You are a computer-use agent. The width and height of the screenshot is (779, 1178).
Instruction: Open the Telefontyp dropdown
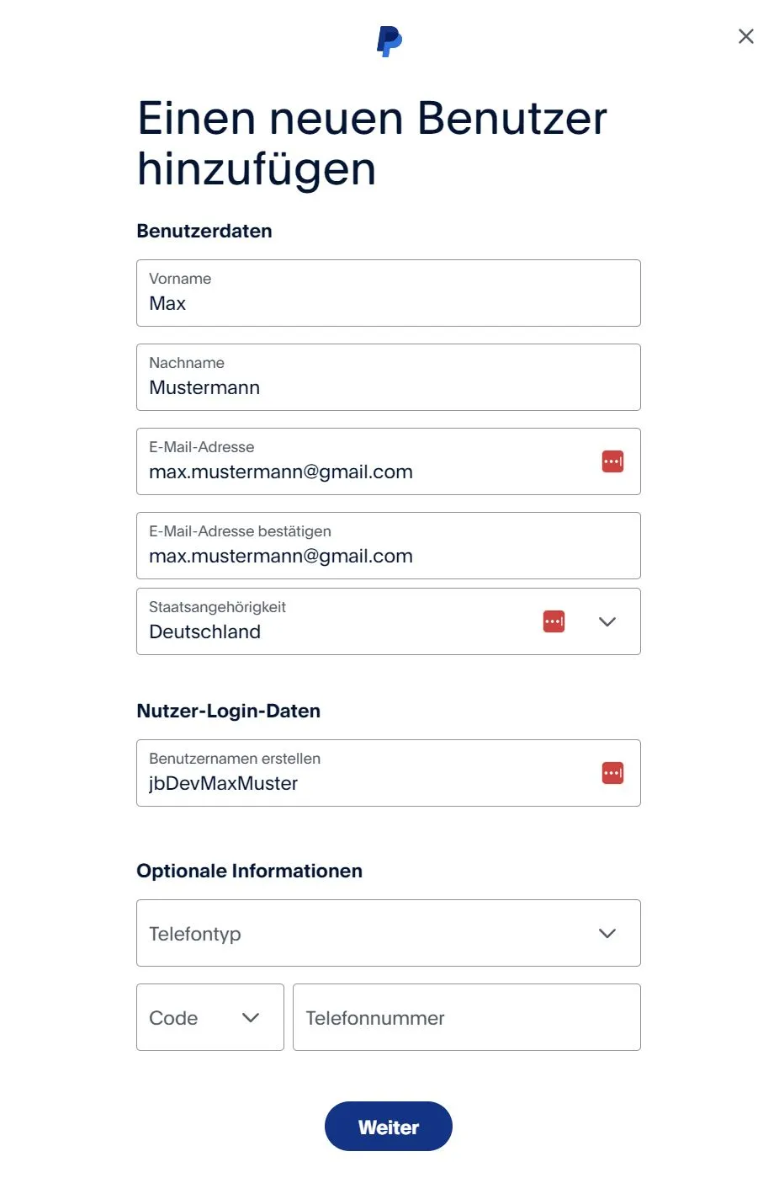pos(607,933)
